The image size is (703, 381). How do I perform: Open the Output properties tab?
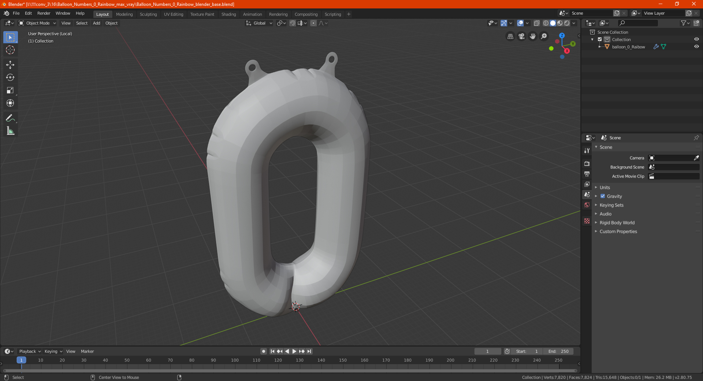click(587, 174)
